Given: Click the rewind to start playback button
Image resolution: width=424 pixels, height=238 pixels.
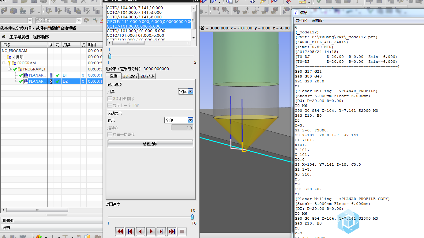Looking at the screenshot, I should 120,232.
